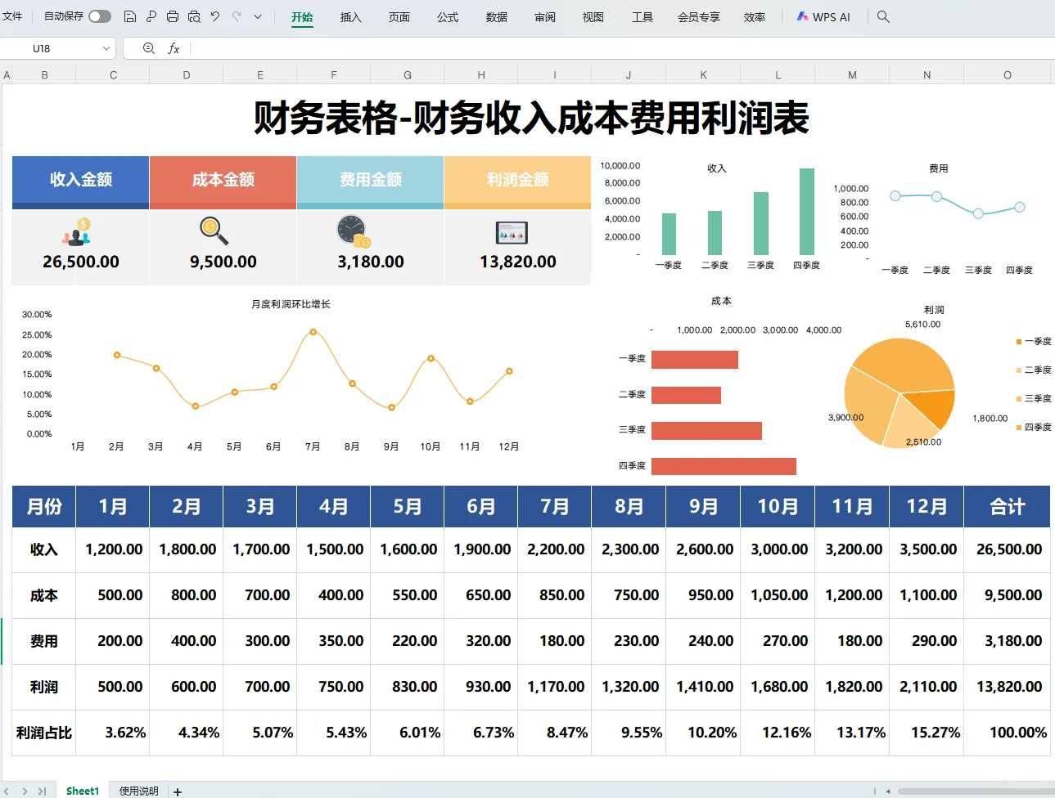This screenshot has height=798, width=1055.
Task: Click the 成本金额 red header card
Action: (x=223, y=182)
